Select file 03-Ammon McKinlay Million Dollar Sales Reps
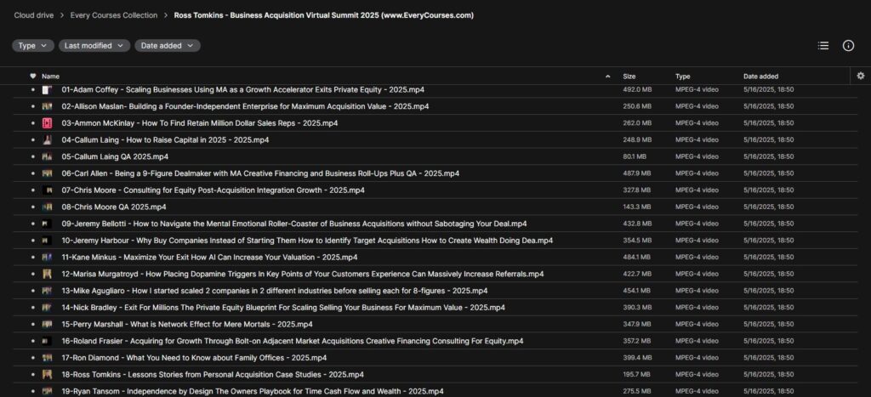The width and height of the screenshot is (871, 397). point(199,123)
